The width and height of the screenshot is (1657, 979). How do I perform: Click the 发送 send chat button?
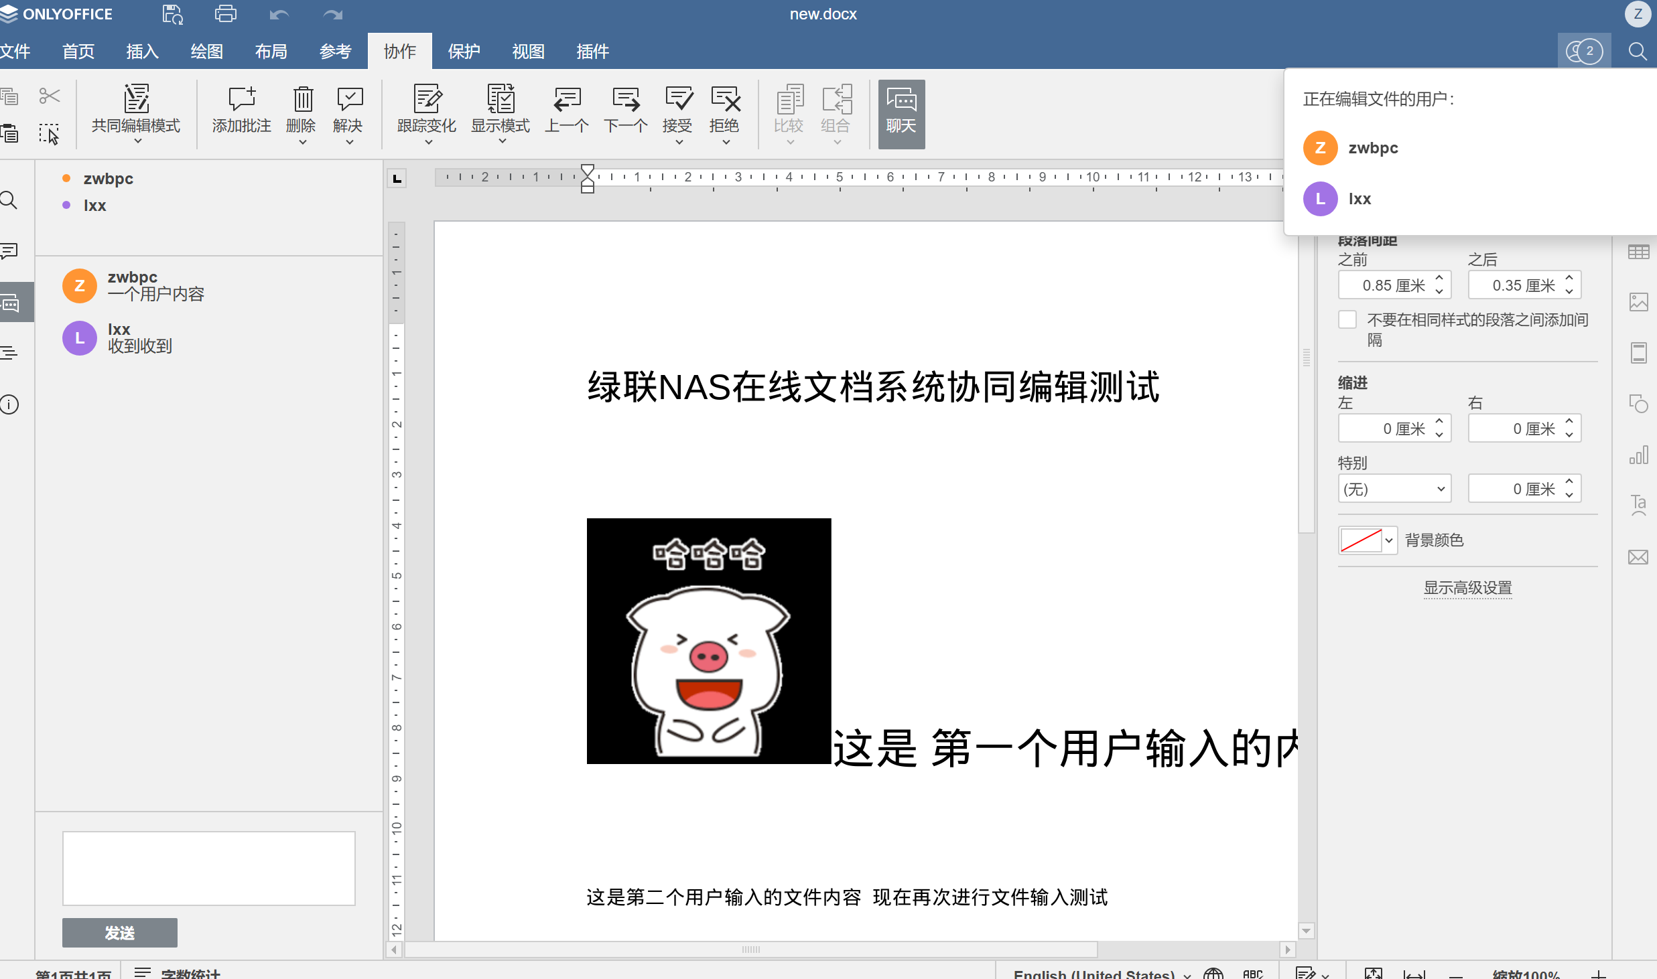click(120, 933)
